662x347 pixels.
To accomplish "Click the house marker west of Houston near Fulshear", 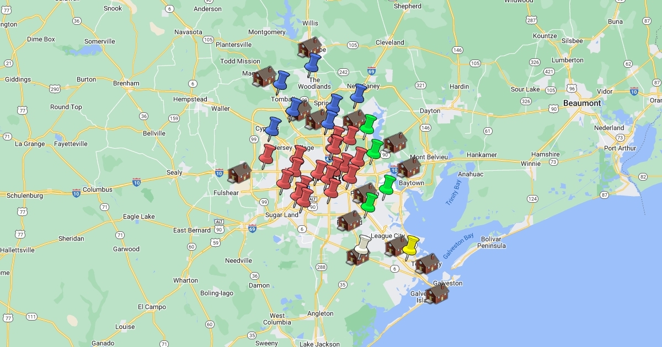I will 239,172.
